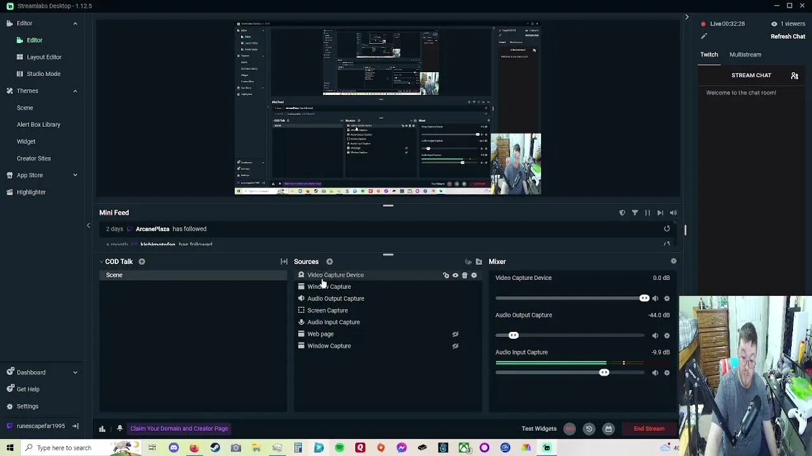
Task: Open the stream chat members icon
Action: 794,75
